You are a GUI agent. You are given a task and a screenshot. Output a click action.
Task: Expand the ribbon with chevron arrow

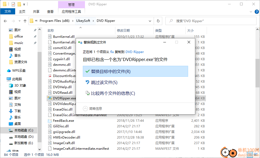point(251,12)
